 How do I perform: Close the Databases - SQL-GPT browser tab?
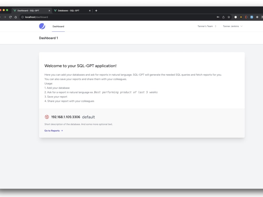[x=90, y=11]
